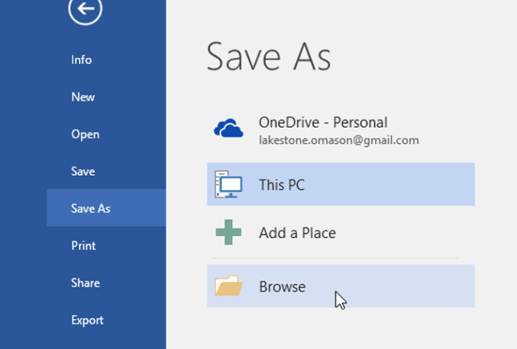The width and height of the screenshot is (517, 349).
Task: Select OneDrive - Personal location label
Action: click(323, 123)
